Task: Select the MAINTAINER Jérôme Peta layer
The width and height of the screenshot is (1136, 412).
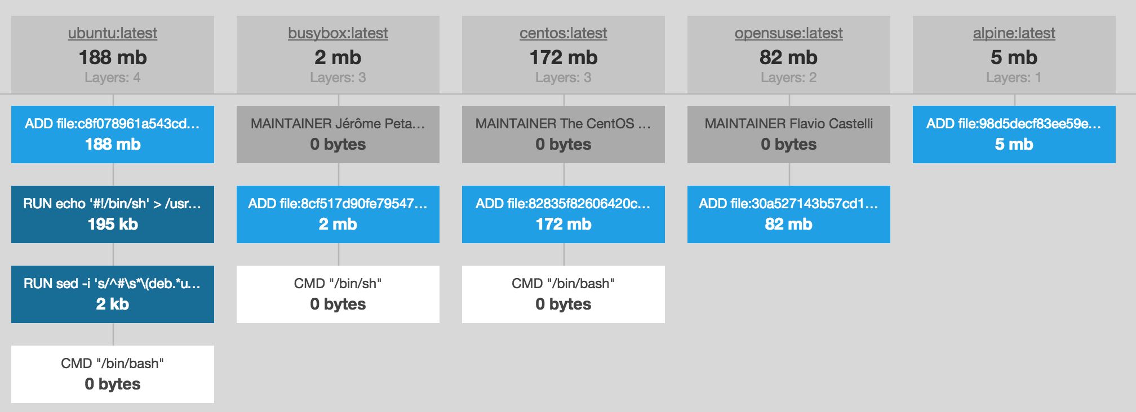Action: click(x=338, y=135)
